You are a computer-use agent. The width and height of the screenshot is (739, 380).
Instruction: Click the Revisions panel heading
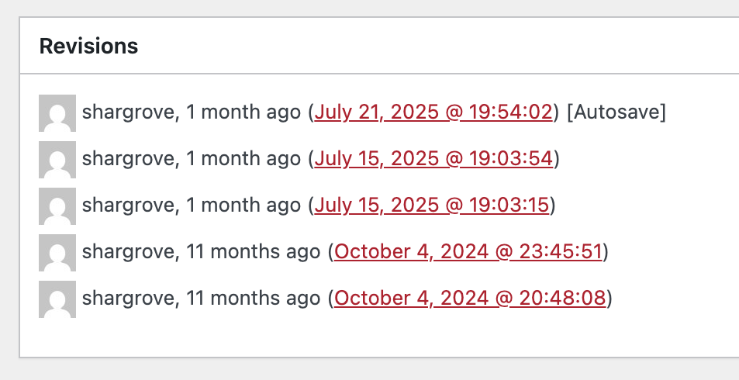point(88,47)
